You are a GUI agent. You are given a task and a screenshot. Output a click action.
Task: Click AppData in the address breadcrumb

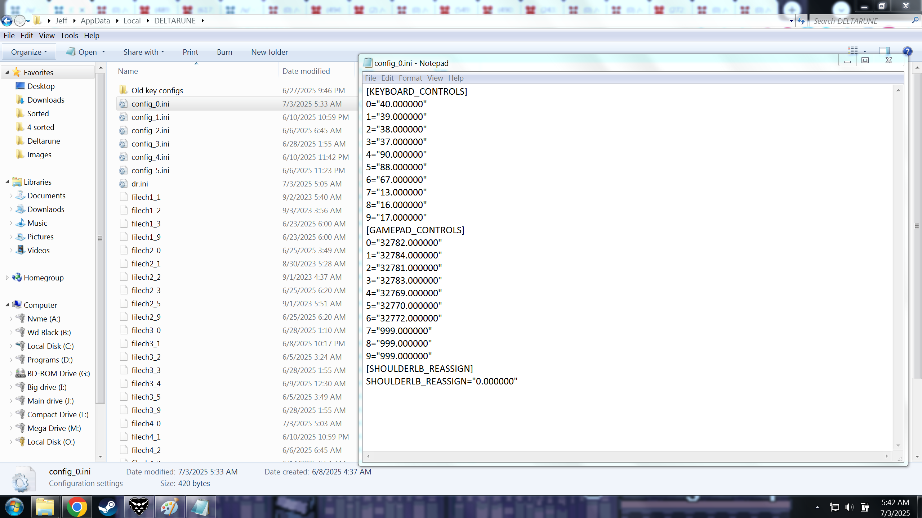(95, 21)
